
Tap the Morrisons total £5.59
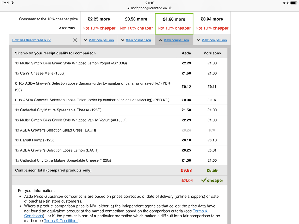point(212,170)
